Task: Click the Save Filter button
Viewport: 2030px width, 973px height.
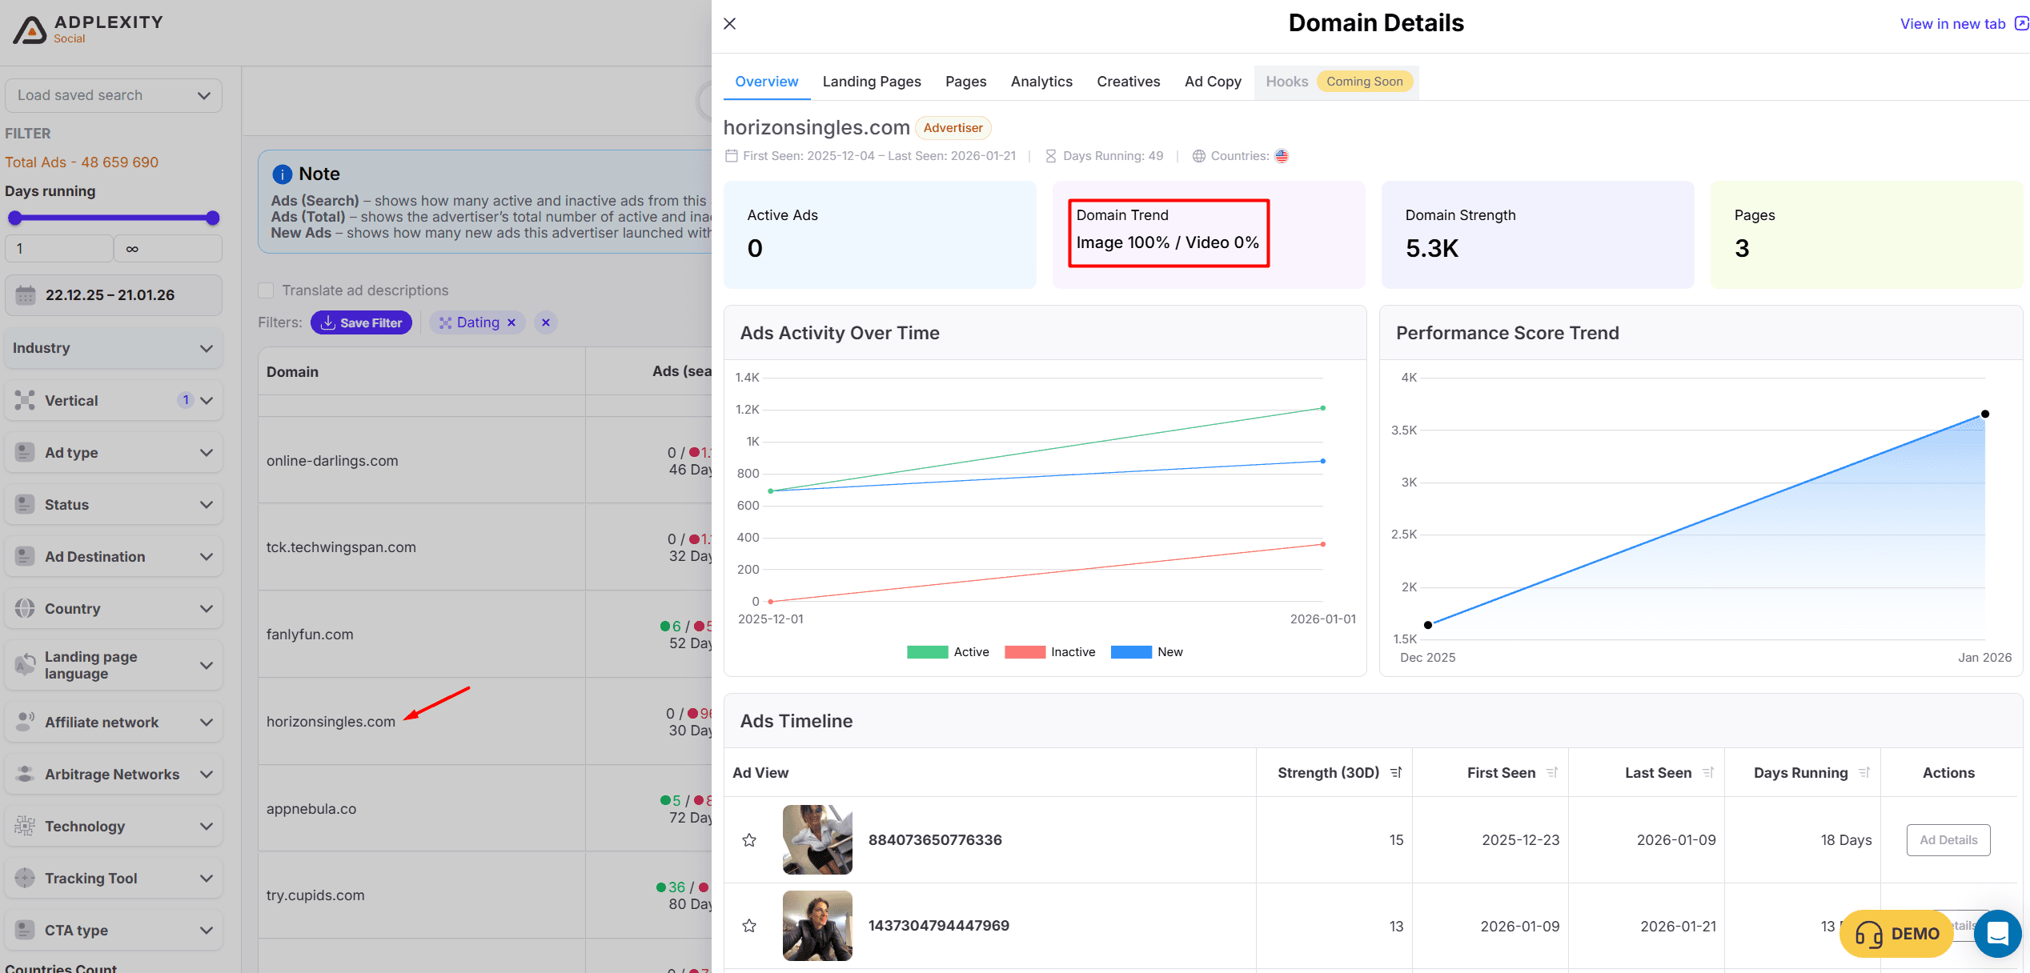Action: point(361,322)
